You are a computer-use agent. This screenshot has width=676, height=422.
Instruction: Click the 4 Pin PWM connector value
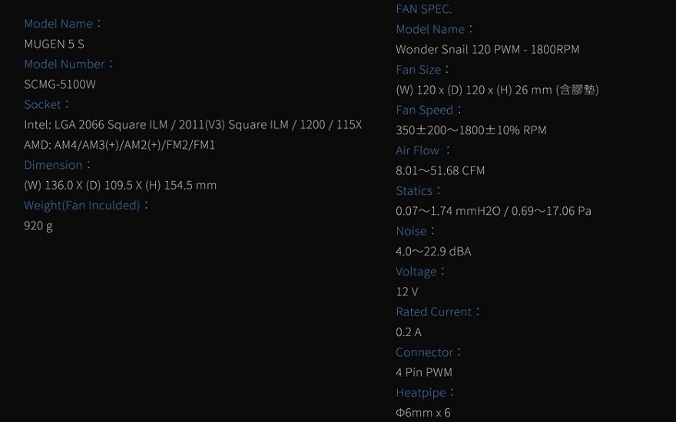point(424,372)
